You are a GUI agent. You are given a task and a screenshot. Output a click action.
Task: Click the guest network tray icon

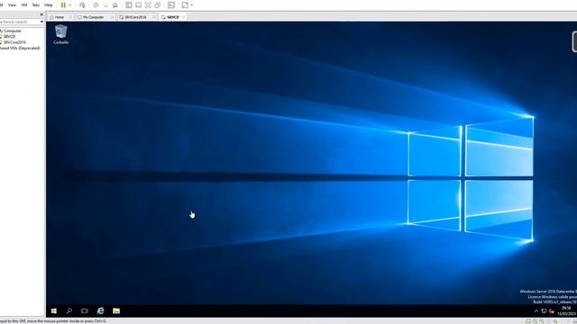[544, 311]
